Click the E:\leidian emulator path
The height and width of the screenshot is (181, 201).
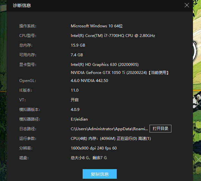click(x=79, y=119)
